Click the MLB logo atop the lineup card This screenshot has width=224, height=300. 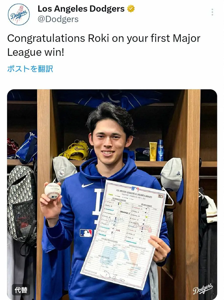[135, 189]
